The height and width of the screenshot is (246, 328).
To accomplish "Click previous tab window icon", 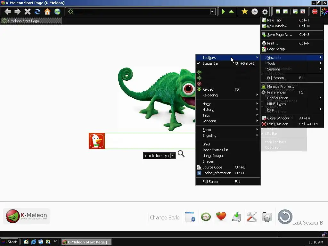I will point(278,12).
